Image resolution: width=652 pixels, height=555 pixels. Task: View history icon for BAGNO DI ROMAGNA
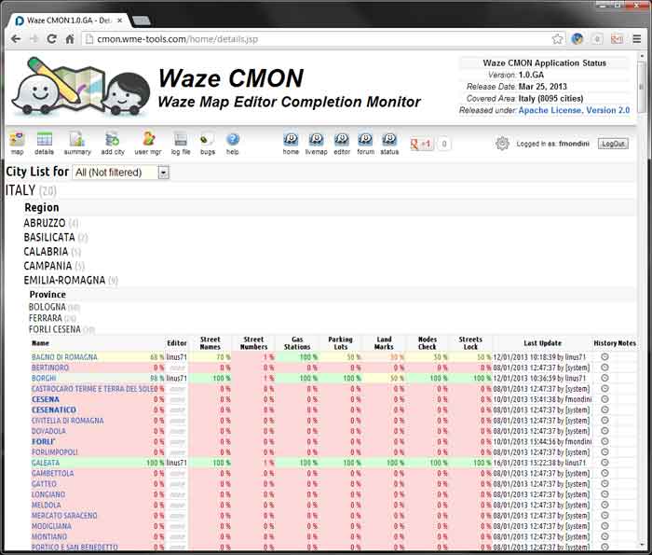(x=604, y=357)
